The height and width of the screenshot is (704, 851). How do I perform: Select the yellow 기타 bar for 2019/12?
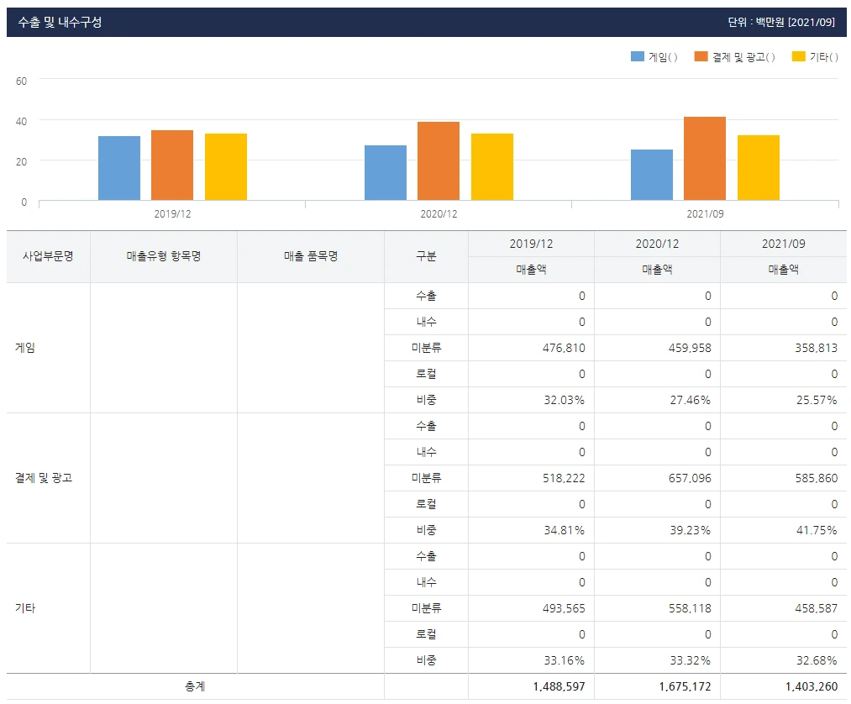tap(226, 167)
